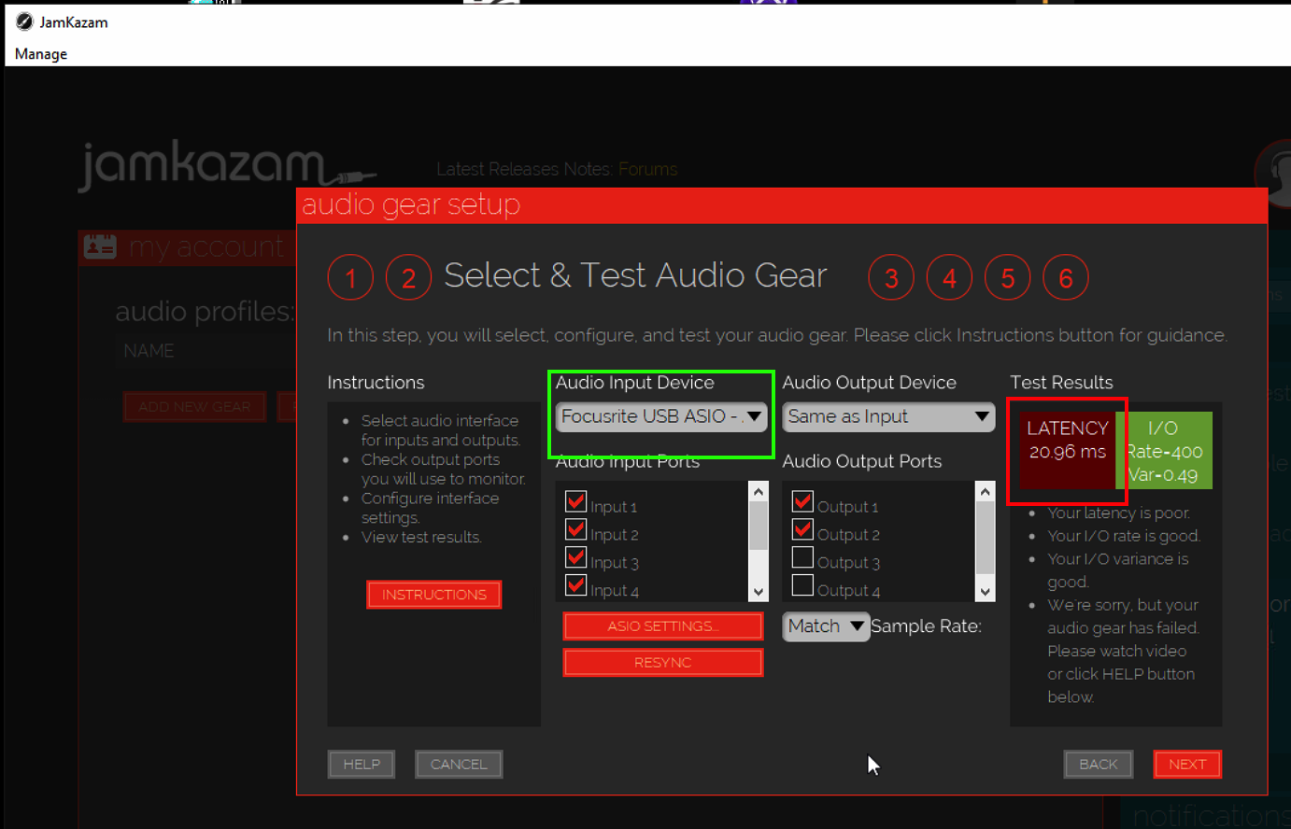Open the Match sample rate dropdown
This screenshot has width=1291, height=829.
point(826,626)
